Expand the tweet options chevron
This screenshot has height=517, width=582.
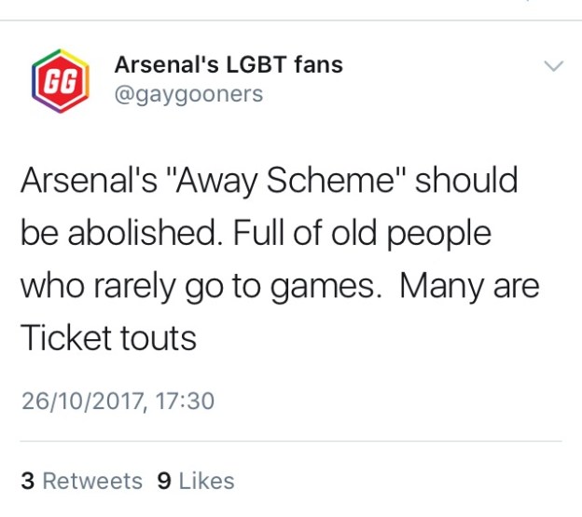click(x=553, y=66)
